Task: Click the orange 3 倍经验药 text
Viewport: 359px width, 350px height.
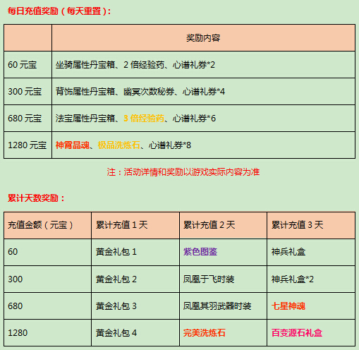Action: (x=144, y=119)
